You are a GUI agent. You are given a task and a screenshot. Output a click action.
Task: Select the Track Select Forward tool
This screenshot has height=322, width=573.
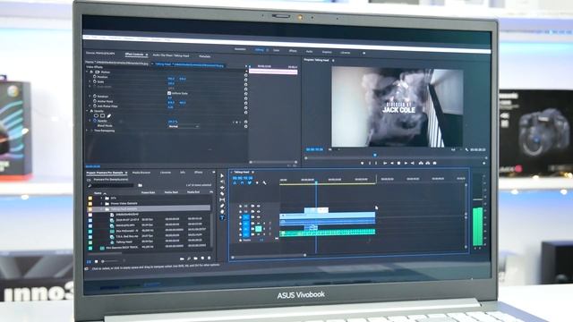pos(222,182)
